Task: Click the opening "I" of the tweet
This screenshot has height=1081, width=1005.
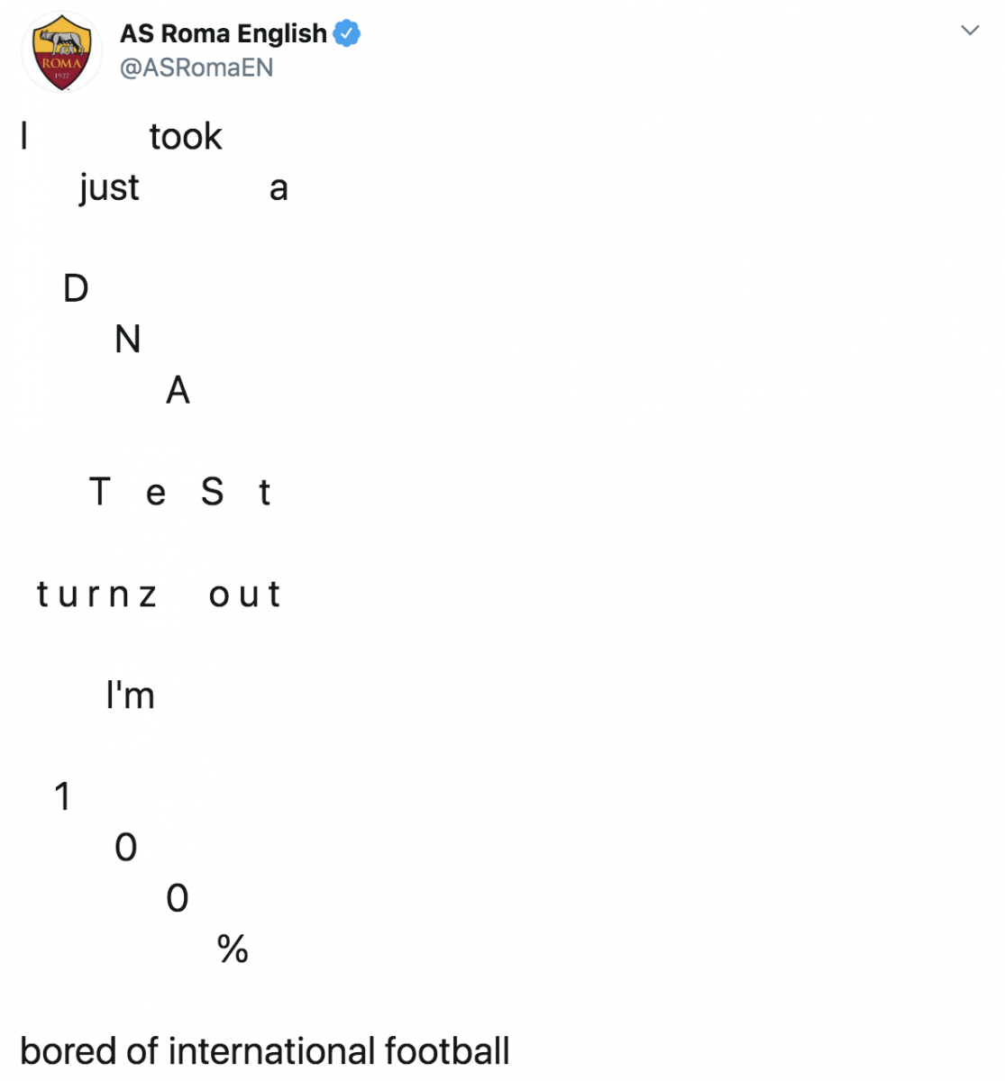Action: click(24, 137)
